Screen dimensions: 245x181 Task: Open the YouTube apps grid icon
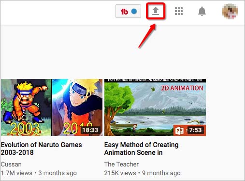[179, 11]
